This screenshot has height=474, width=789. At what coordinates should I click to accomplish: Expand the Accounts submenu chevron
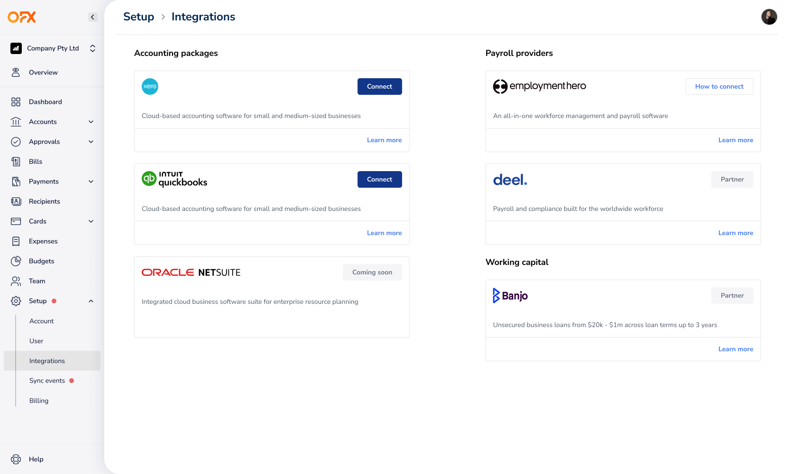point(91,122)
